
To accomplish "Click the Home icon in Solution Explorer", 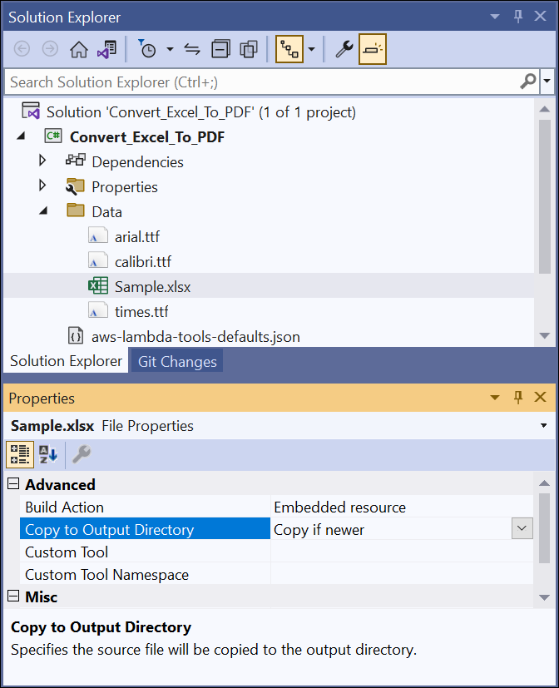I will [x=78, y=49].
